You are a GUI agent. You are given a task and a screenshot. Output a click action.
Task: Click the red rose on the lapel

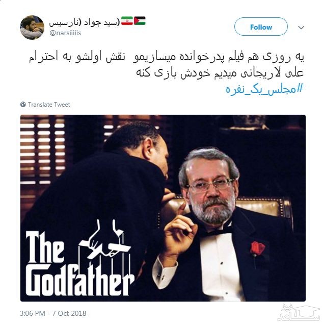click(257, 248)
